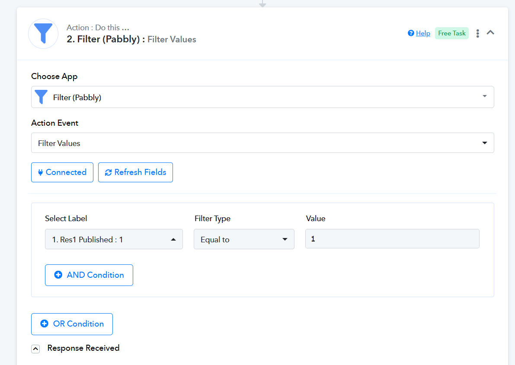
Task: Click the refresh arrows icon
Action: [108, 172]
